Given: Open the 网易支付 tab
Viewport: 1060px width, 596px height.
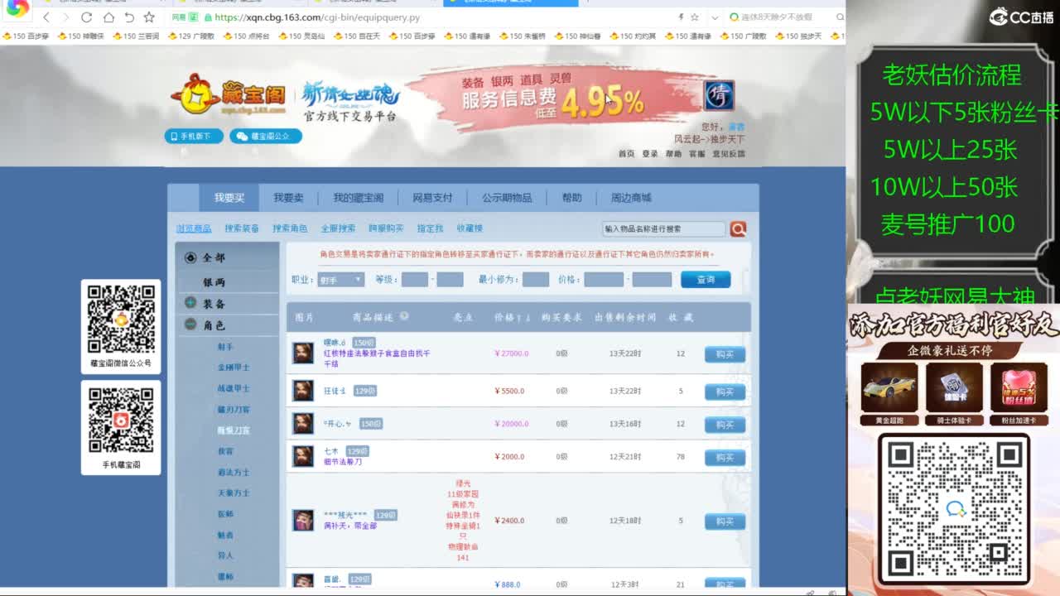Looking at the screenshot, I should click(x=432, y=198).
